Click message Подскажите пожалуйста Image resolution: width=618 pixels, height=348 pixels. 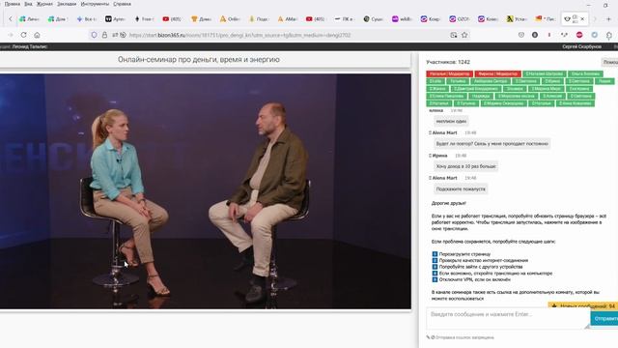tap(461, 189)
